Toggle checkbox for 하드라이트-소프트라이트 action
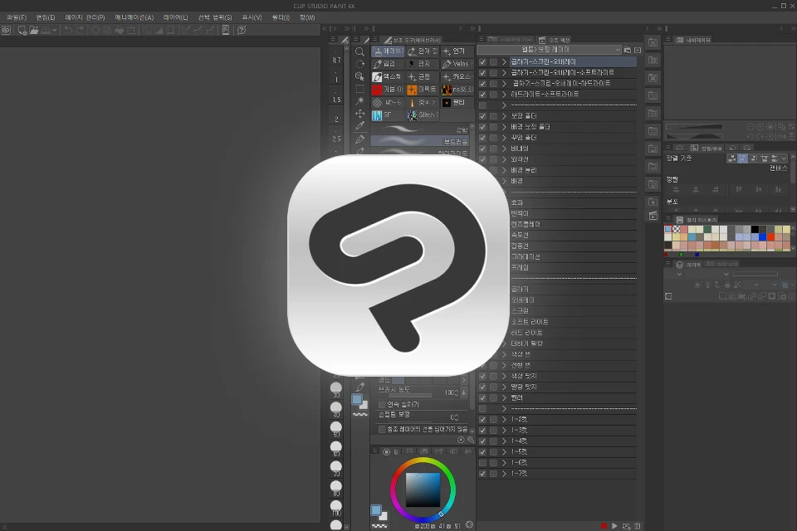Screen dimensions: 797x531 click(482, 95)
